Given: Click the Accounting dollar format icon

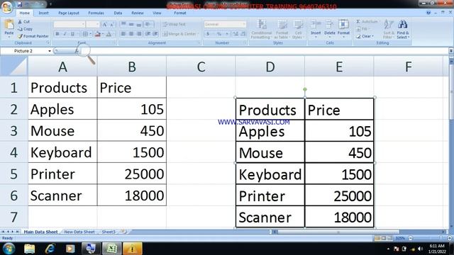Looking at the screenshot, I should click(208, 34).
